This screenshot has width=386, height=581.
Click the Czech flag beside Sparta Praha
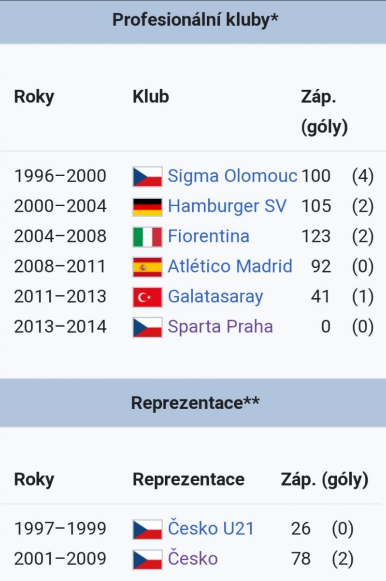[x=147, y=327]
